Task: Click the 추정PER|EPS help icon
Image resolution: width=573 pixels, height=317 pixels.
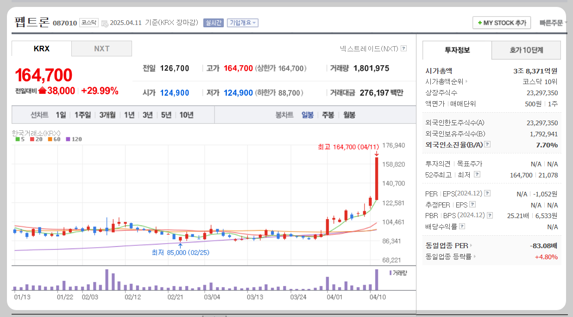Action: (x=472, y=204)
